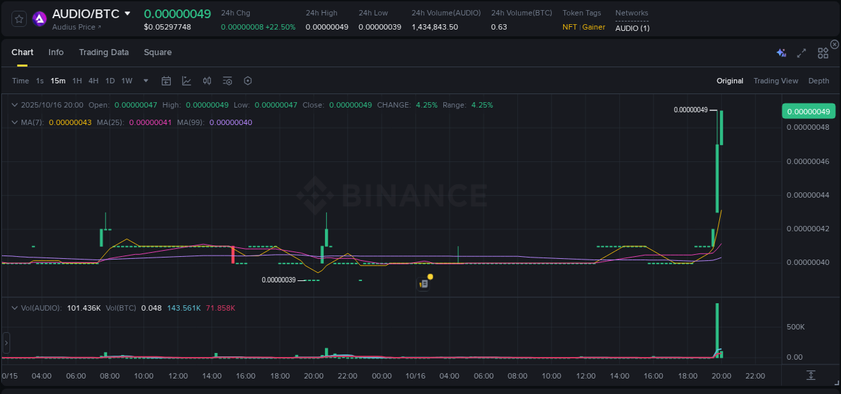Open chart settings via hexagon icon
Screen dimensions: 841x394
(248, 80)
